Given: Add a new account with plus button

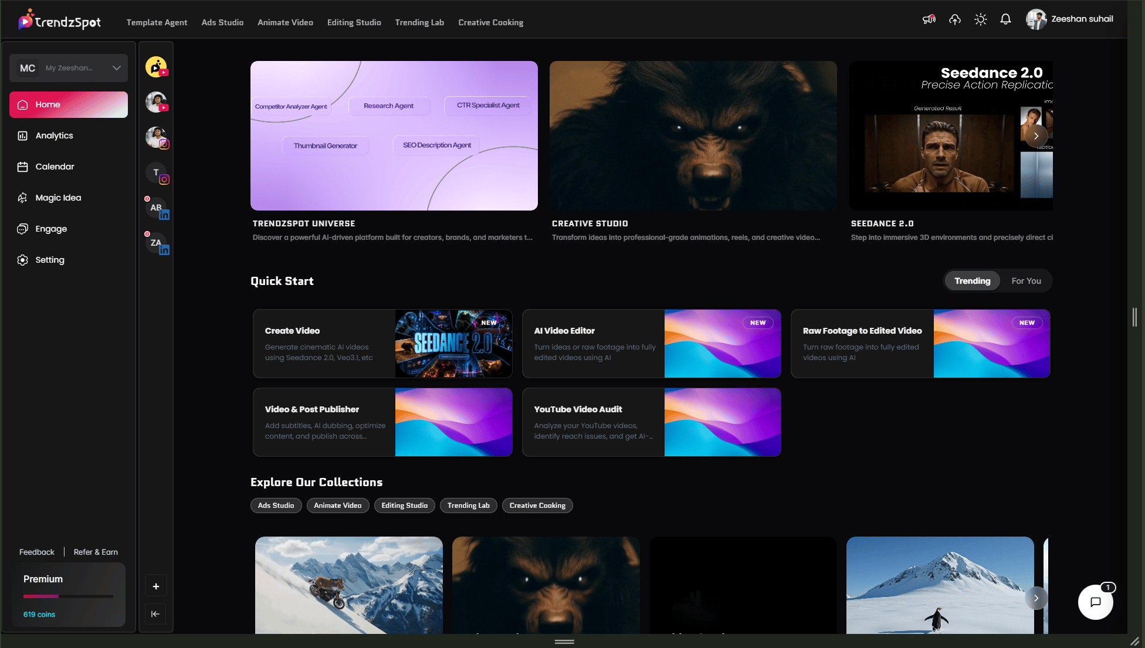Looking at the screenshot, I should pos(155,586).
